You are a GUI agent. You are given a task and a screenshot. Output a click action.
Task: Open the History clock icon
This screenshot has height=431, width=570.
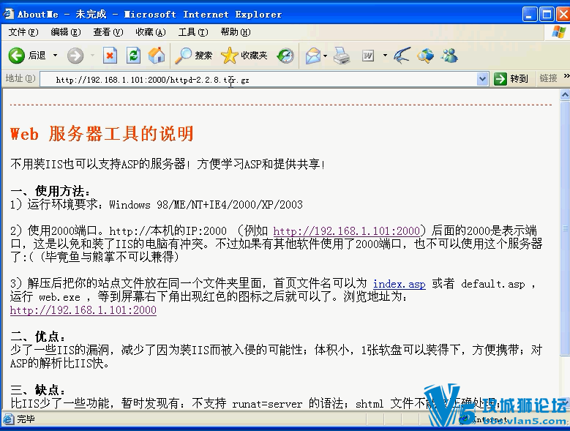coord(285,56)
